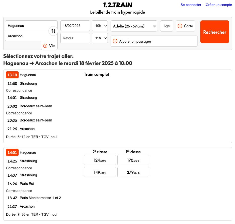Swap departure and arrival stations icon
Viewport: 235px width, 224px height.
coord(53,31)
